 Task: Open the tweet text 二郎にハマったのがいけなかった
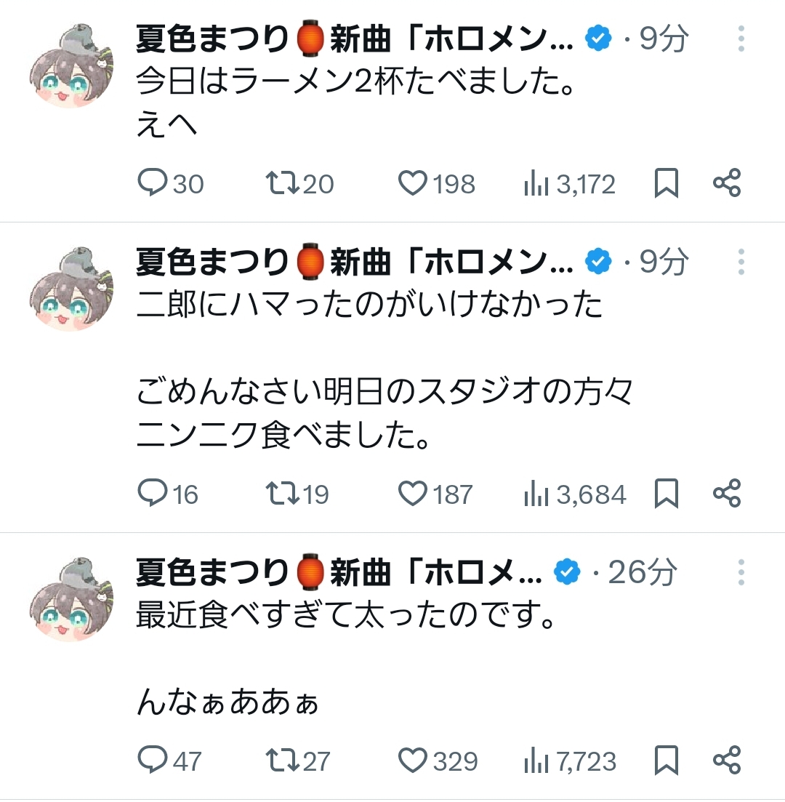[369, 305]
